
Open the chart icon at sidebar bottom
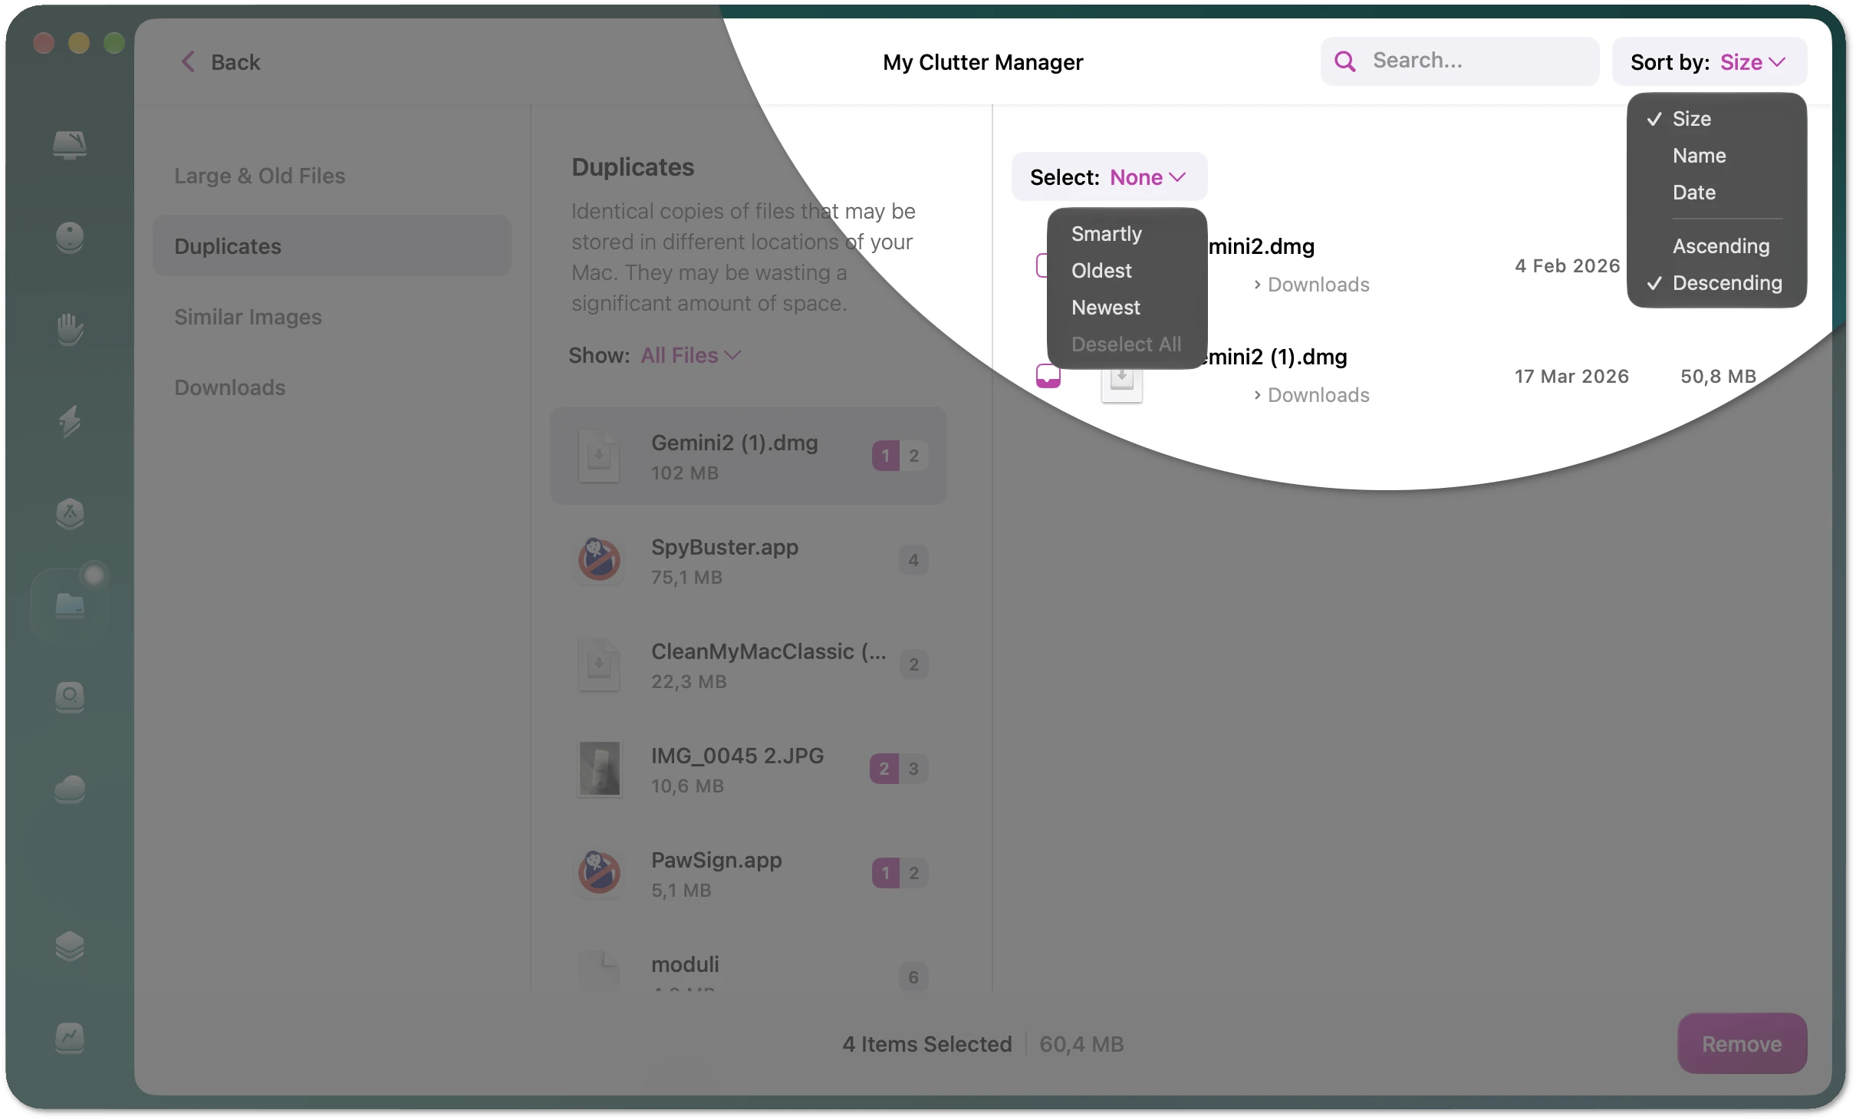(x=70, y=1038)
